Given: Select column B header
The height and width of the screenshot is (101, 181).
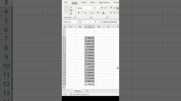Looking at the screenshot, I should pos(80,27).
